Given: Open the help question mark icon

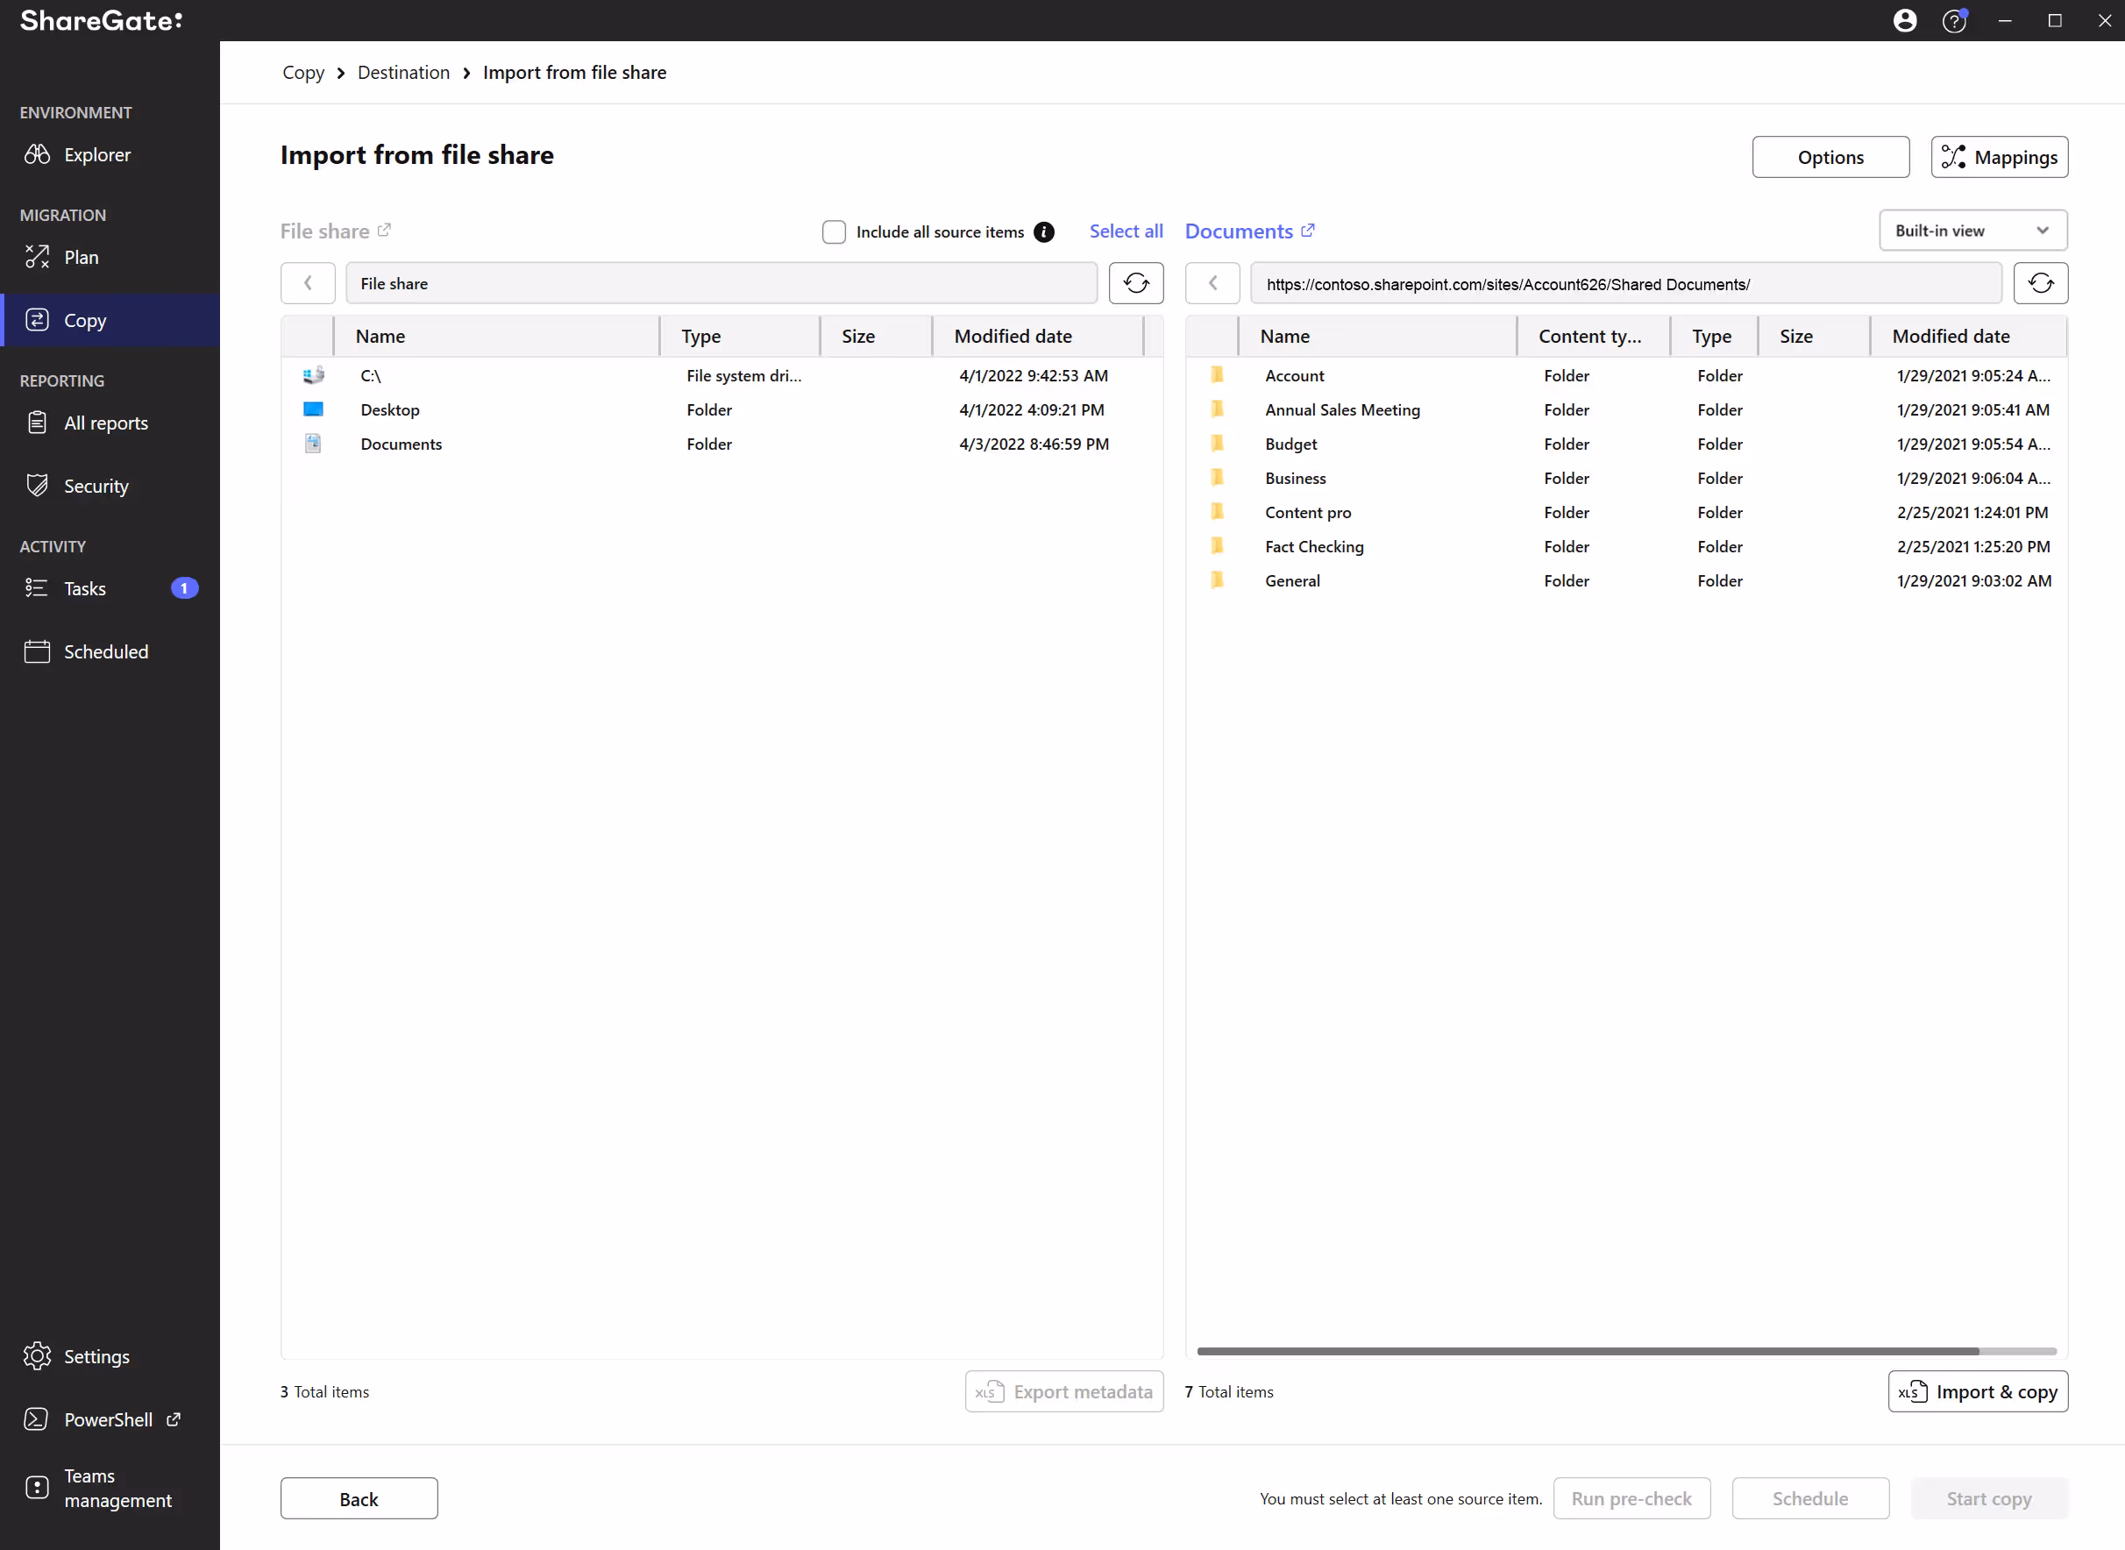Looking at the screenshot, I should point(1953,21).
